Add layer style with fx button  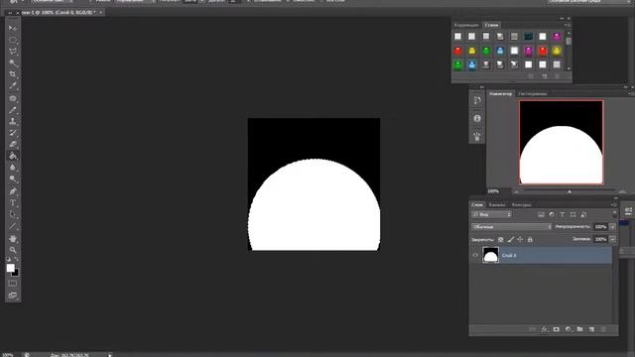[545, 329]
